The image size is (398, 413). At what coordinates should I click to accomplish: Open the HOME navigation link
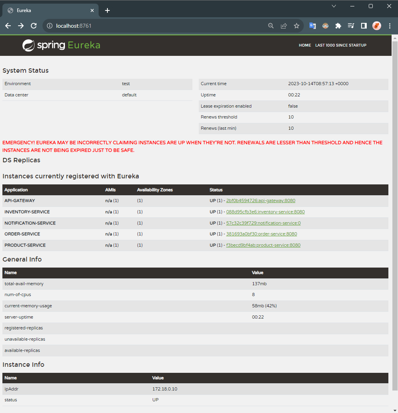coord(305,45)
